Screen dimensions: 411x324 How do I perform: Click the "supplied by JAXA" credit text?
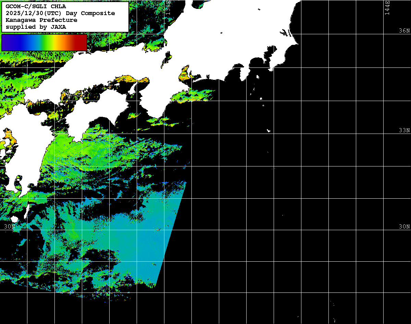pos(36,27)
